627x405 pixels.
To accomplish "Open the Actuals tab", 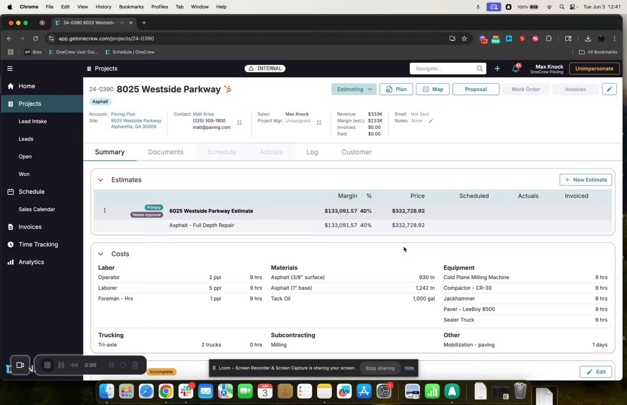I will coord(271,152).
